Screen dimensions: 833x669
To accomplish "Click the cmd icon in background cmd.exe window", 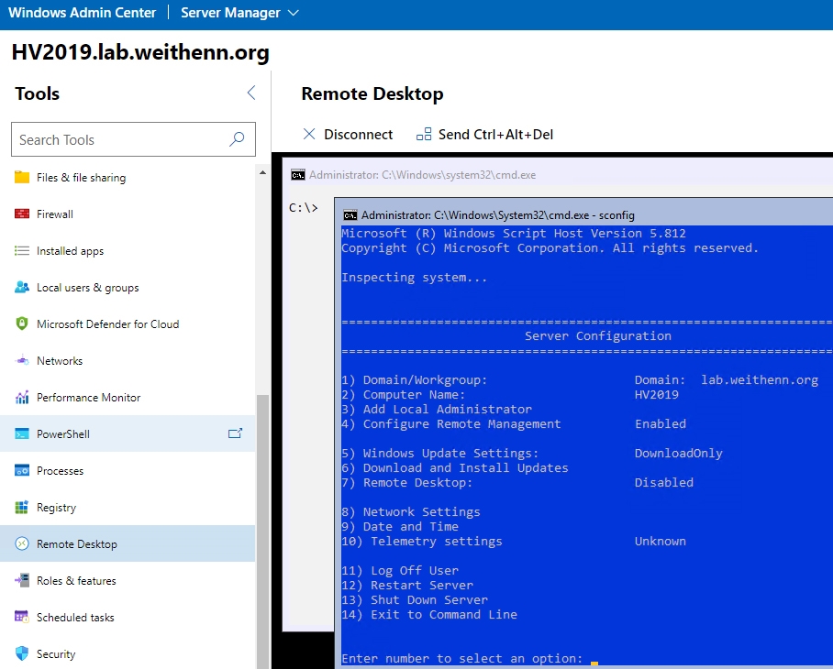I will pyautogui.click(x=298, y=174).
